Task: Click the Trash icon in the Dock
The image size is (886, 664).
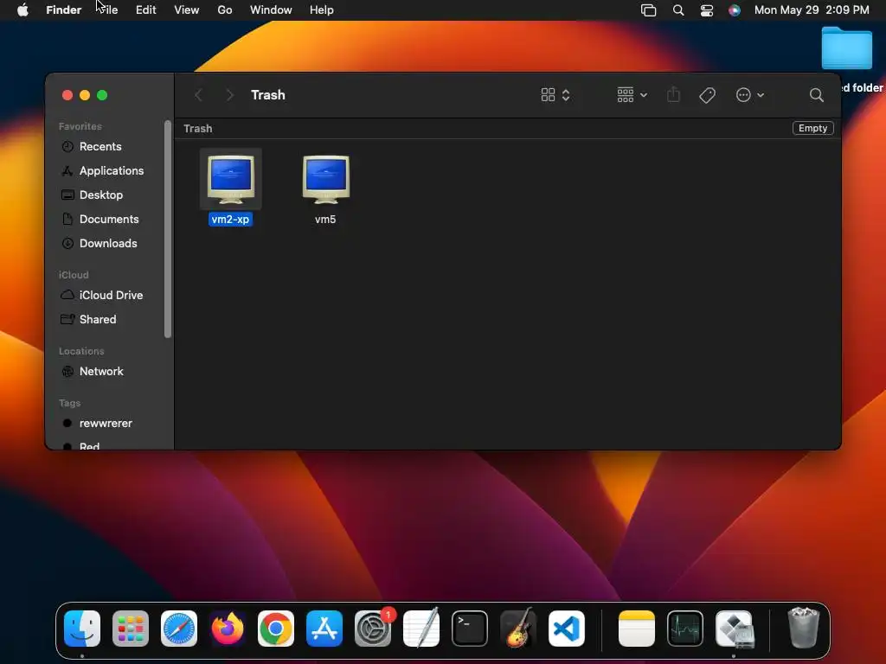Action: click(x=803, y=629)
